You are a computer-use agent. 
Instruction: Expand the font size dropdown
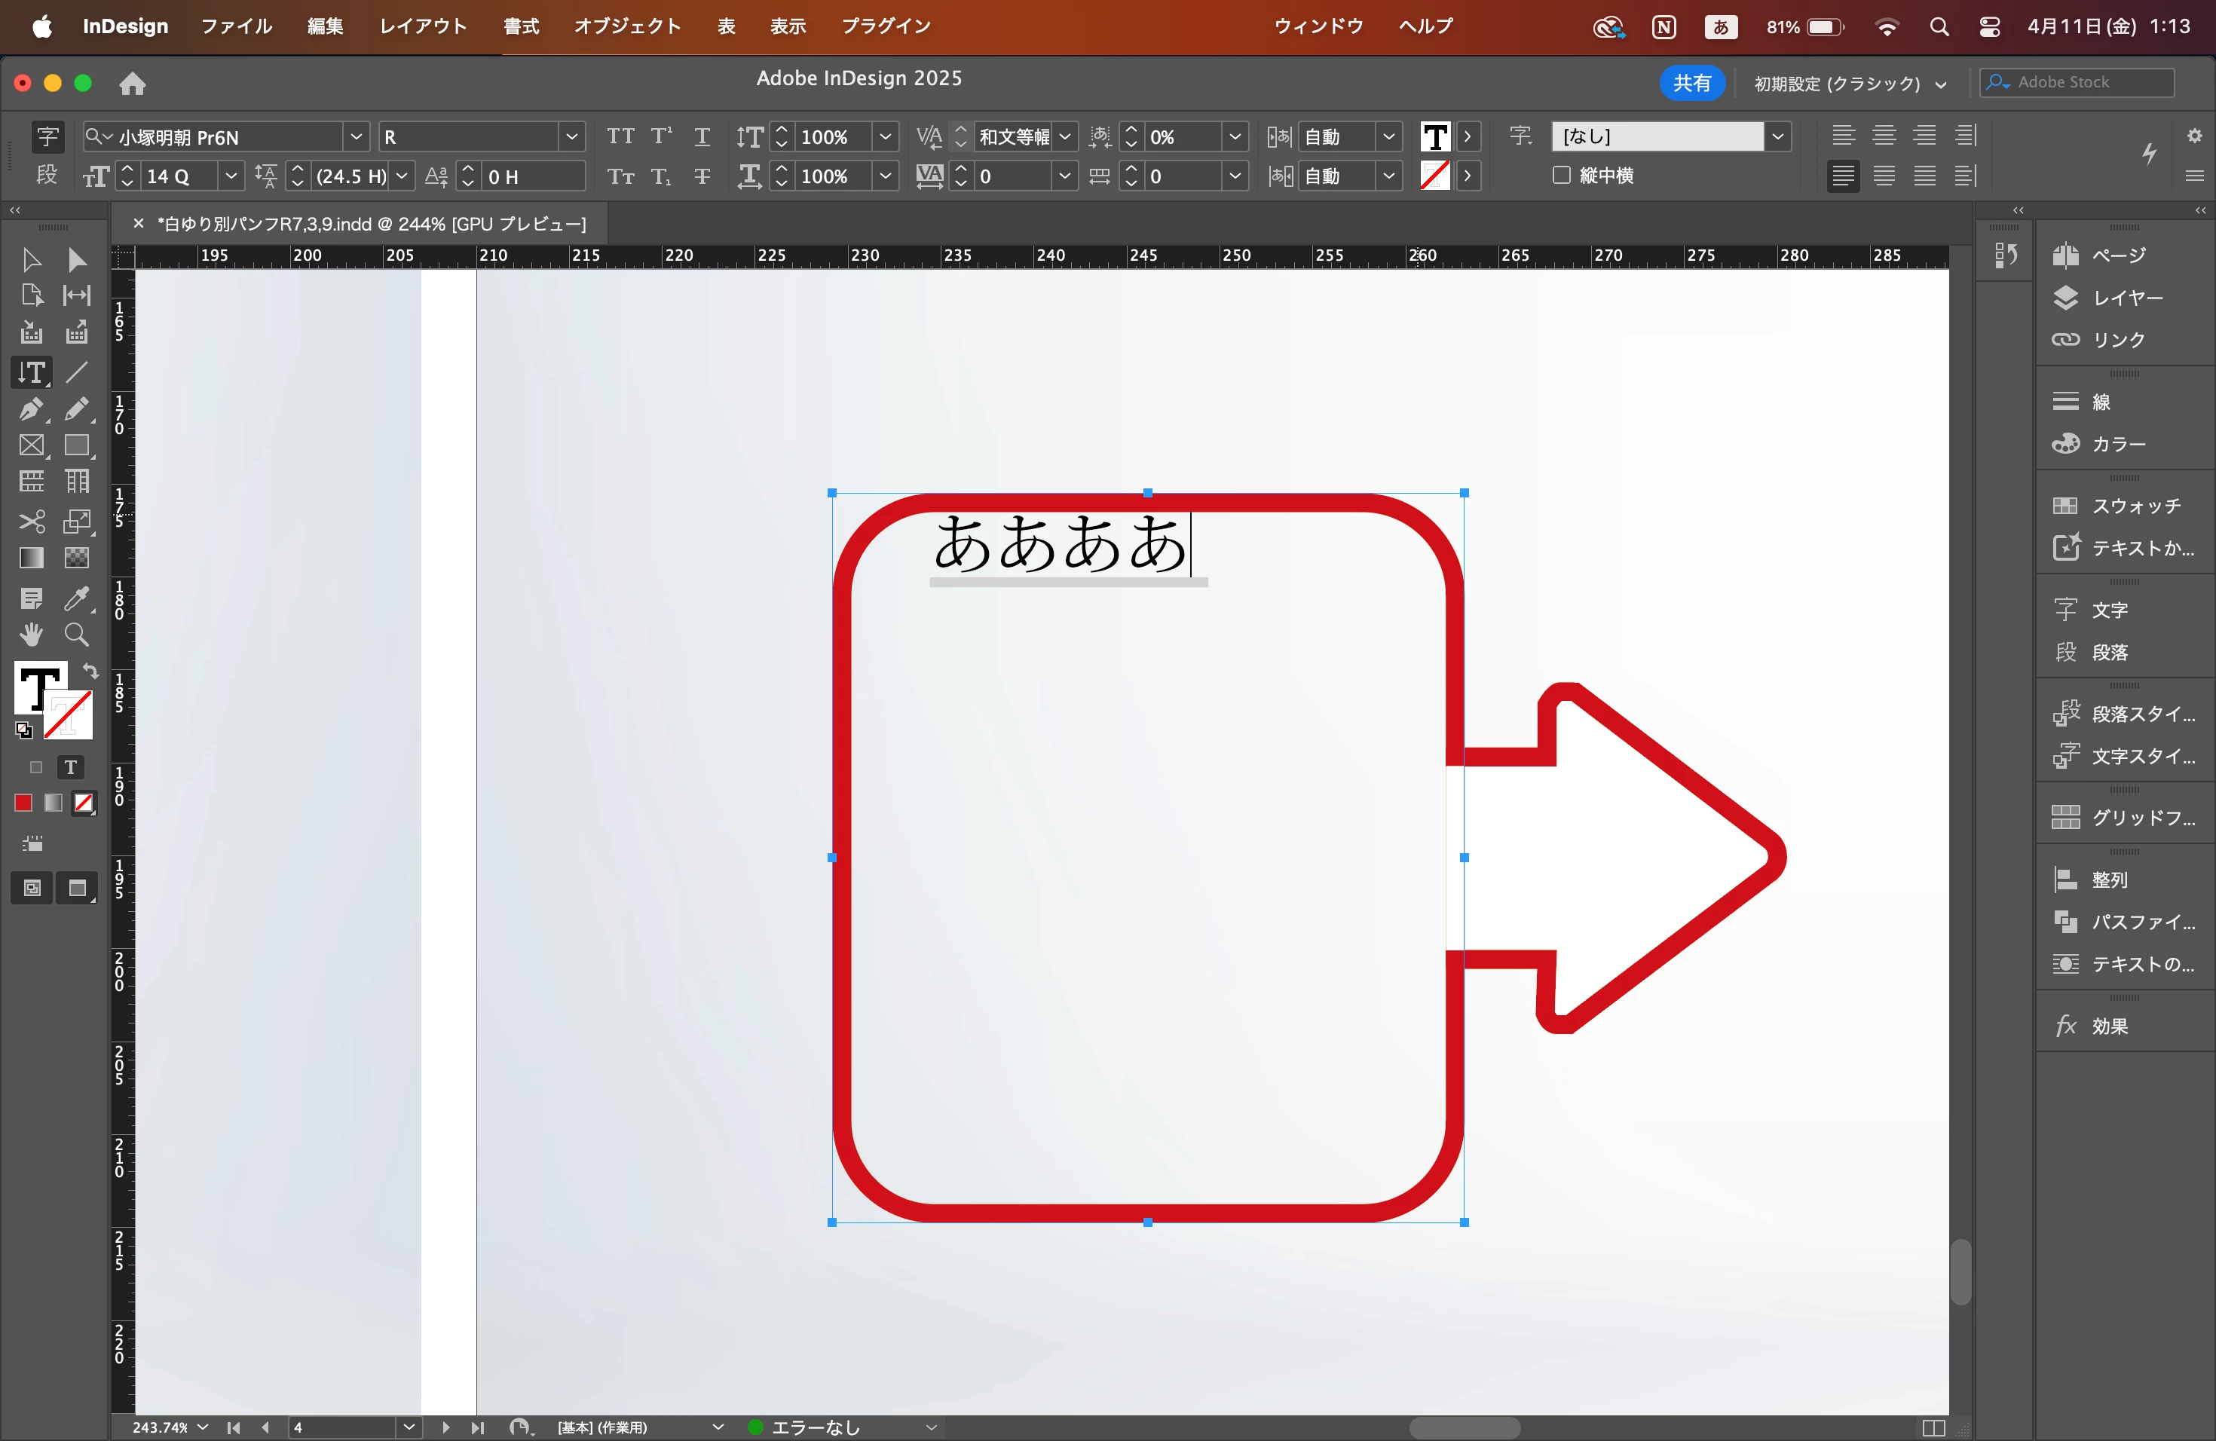click(231, 176)
